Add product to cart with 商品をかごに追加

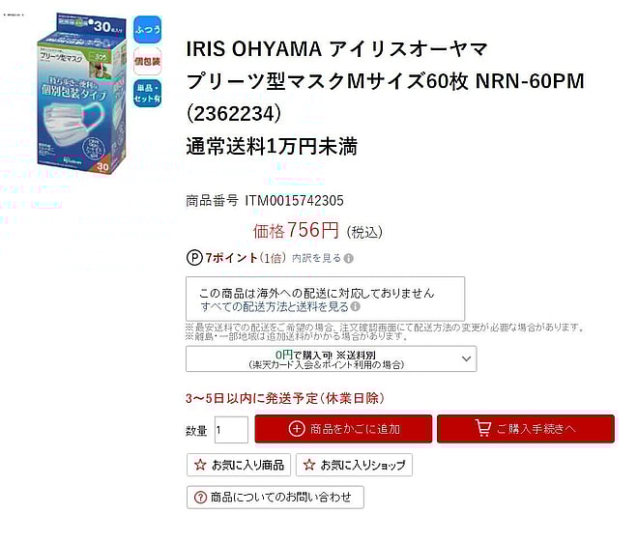click(x=343, y=429)
